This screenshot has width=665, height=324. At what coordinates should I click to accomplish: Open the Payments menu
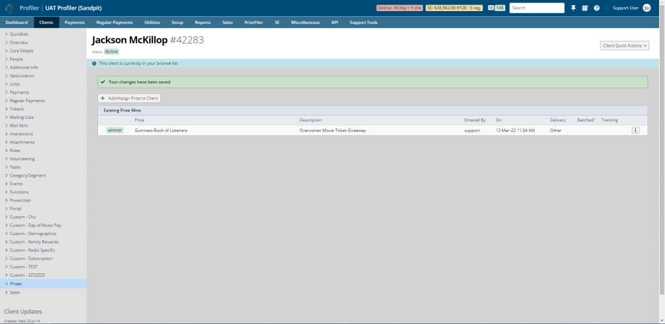coord(75,23)
